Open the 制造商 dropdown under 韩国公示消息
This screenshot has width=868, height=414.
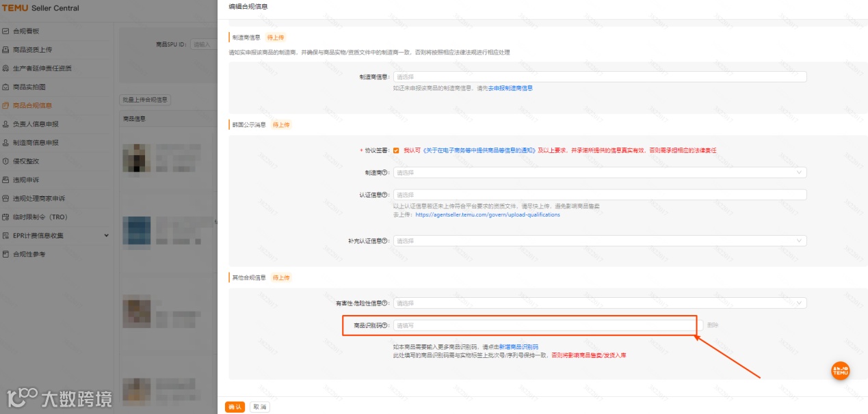(600, 173)
